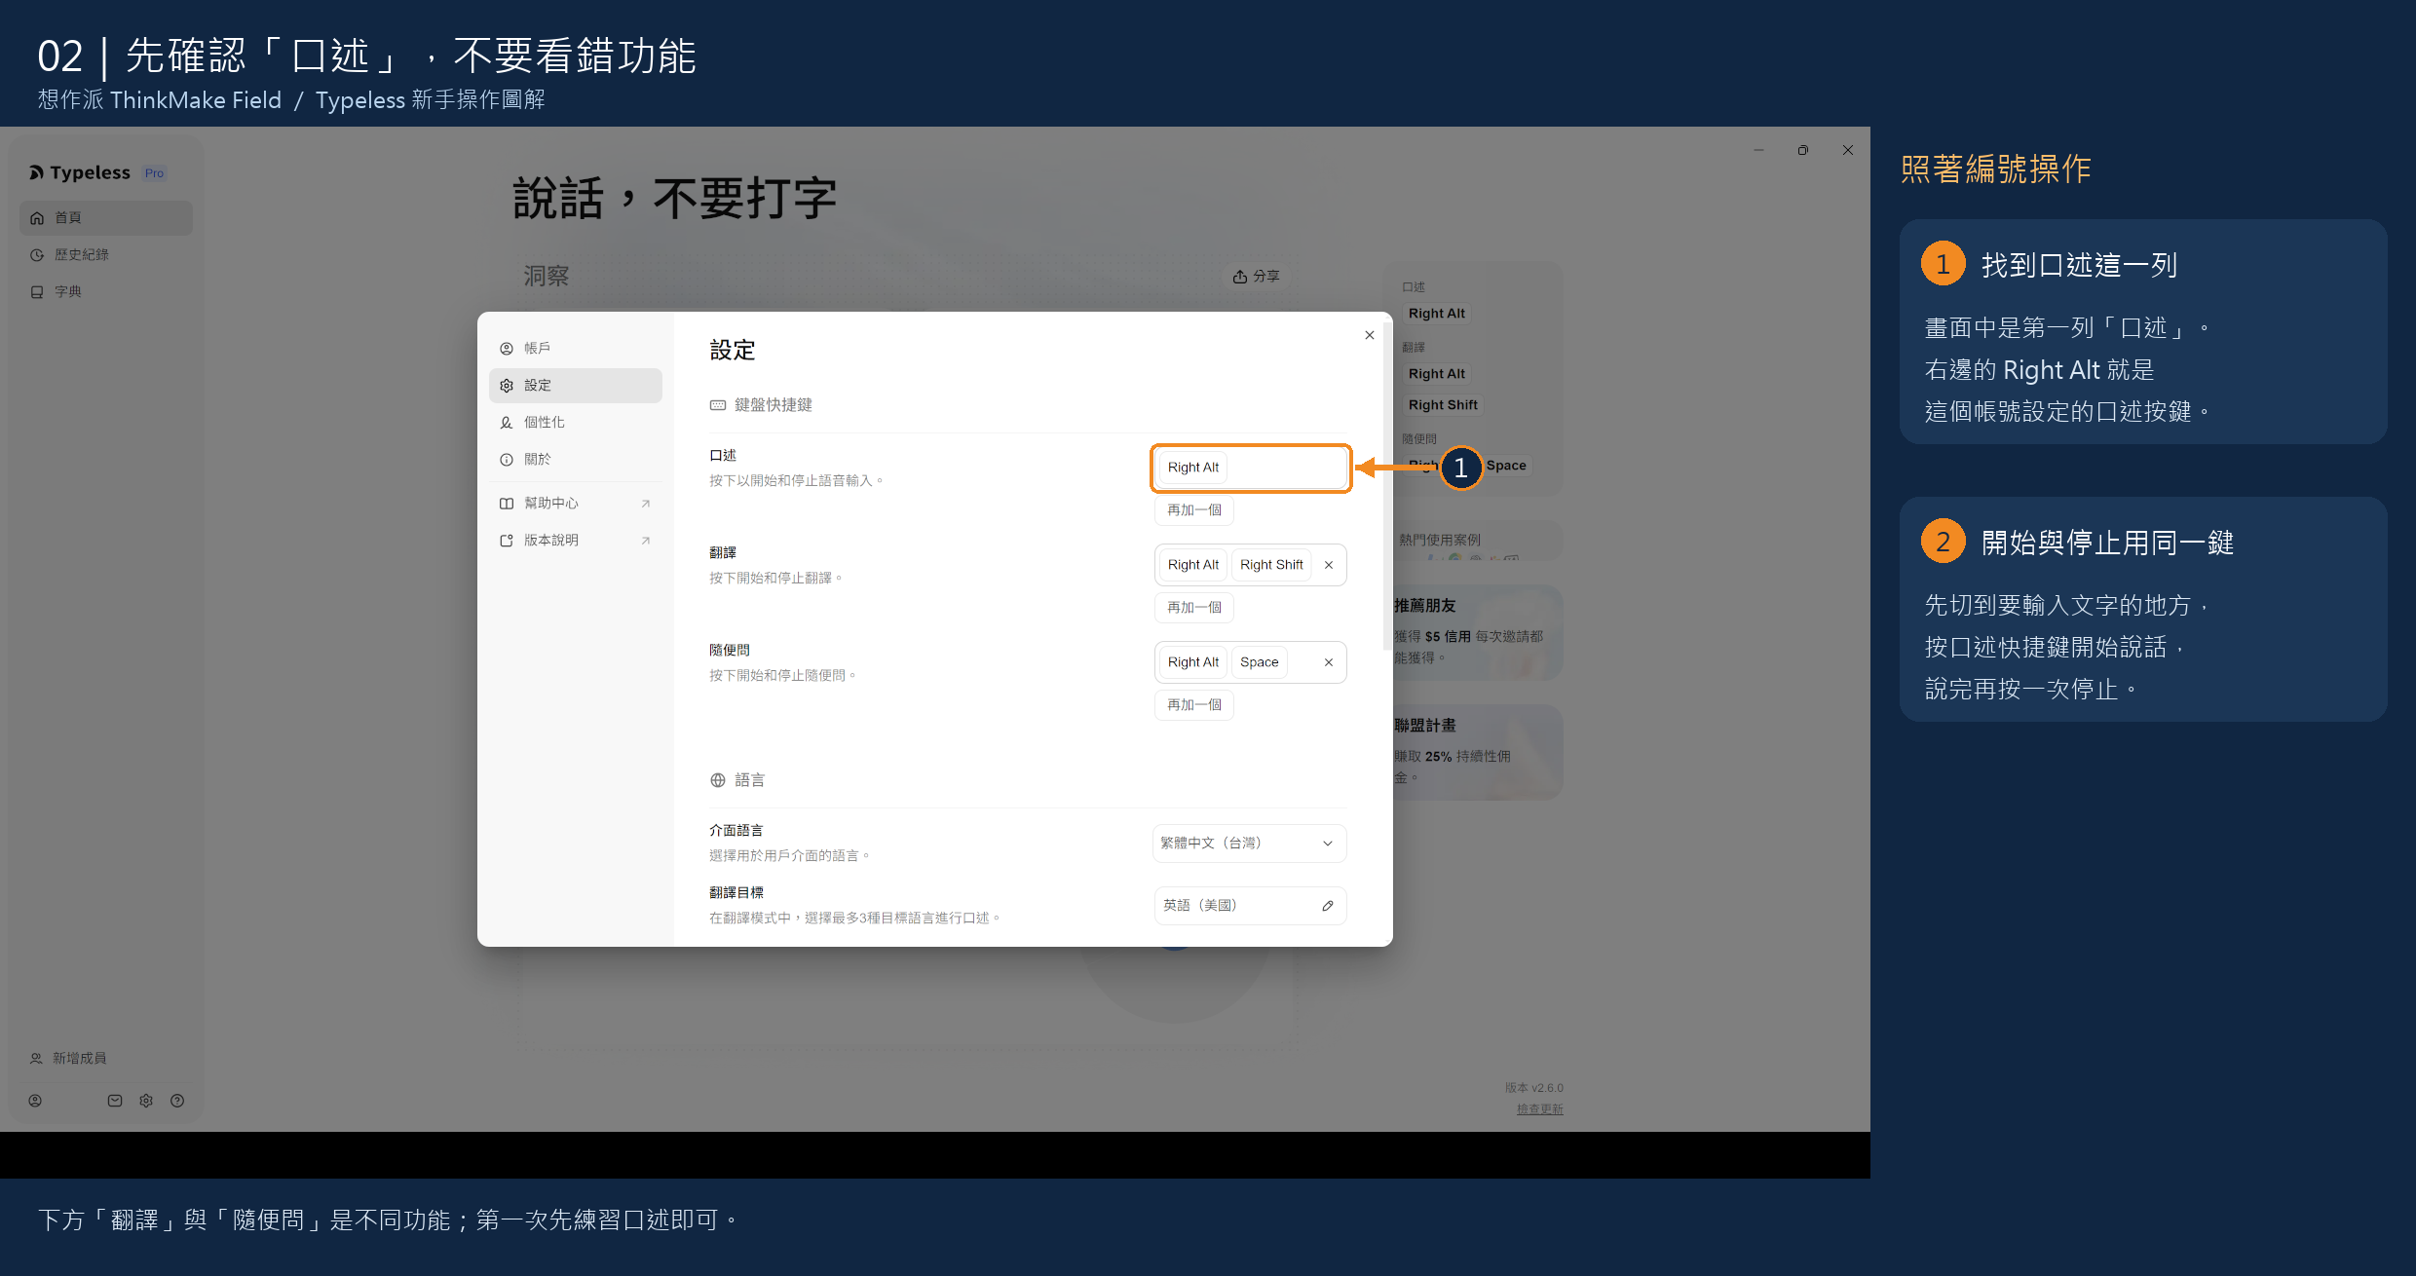This screenshot has width=2416, height=1276.
Task: Click the account icon in the bottom-left sidebar
Action: click(35, 1101)
